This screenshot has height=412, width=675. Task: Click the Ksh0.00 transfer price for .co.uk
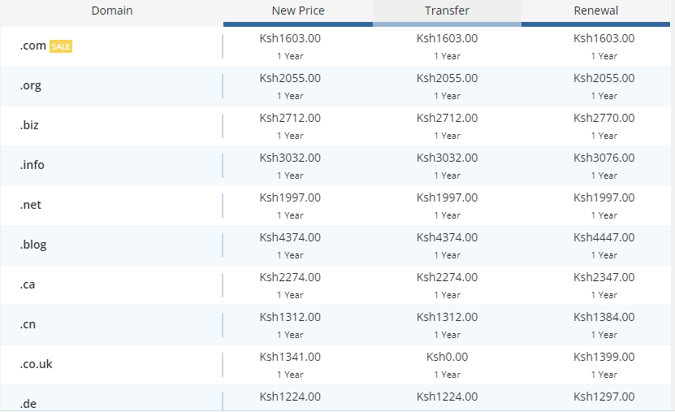click(x=447, y=357)
